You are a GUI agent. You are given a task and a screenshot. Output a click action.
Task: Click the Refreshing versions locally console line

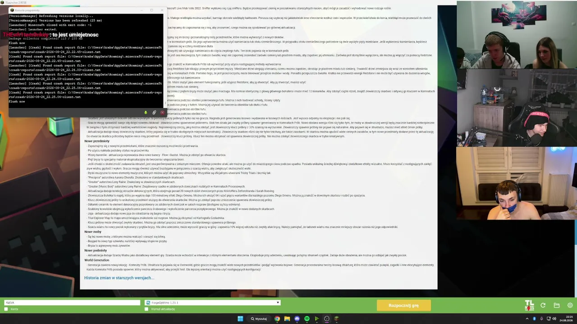click(x=51, y=16)
